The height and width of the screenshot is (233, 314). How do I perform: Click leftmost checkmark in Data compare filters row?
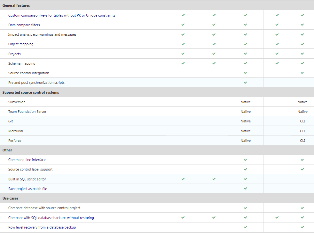[183, 25]
